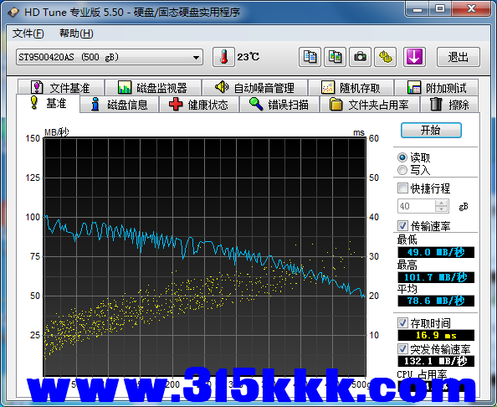Open options with the gears icon
Viewport: 497px width, 407px height.
385,57
